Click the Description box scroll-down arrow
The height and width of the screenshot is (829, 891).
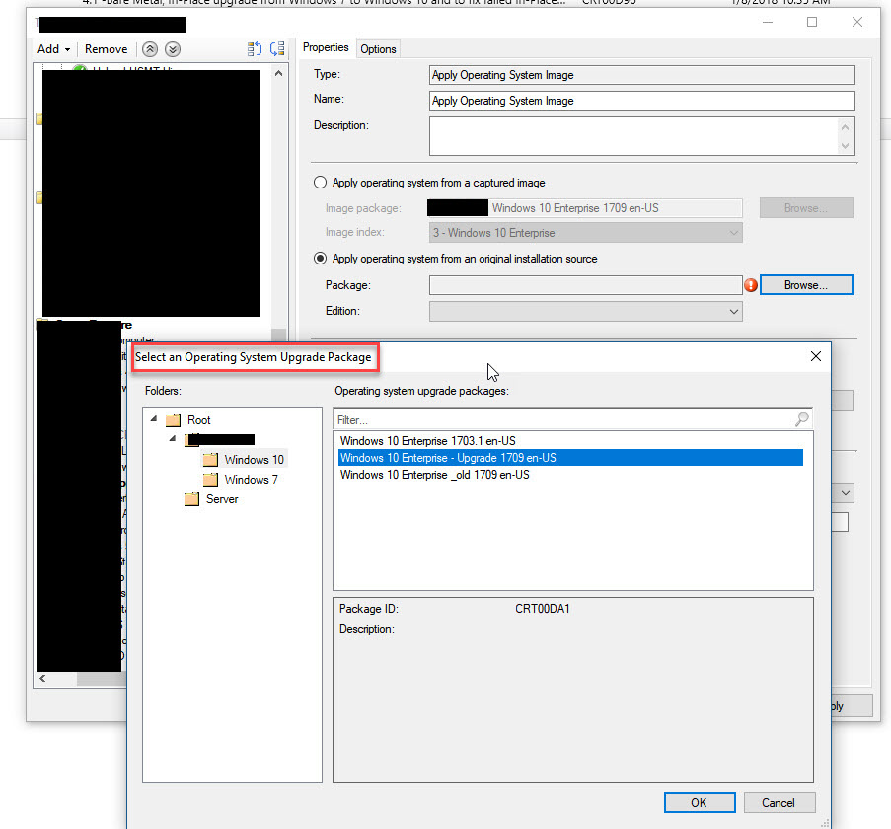click(845, 146)
